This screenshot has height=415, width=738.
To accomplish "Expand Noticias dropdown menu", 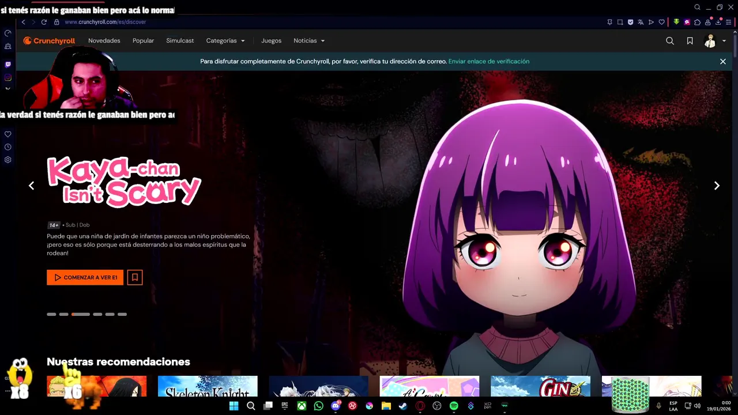I will [x=309, y=41].
